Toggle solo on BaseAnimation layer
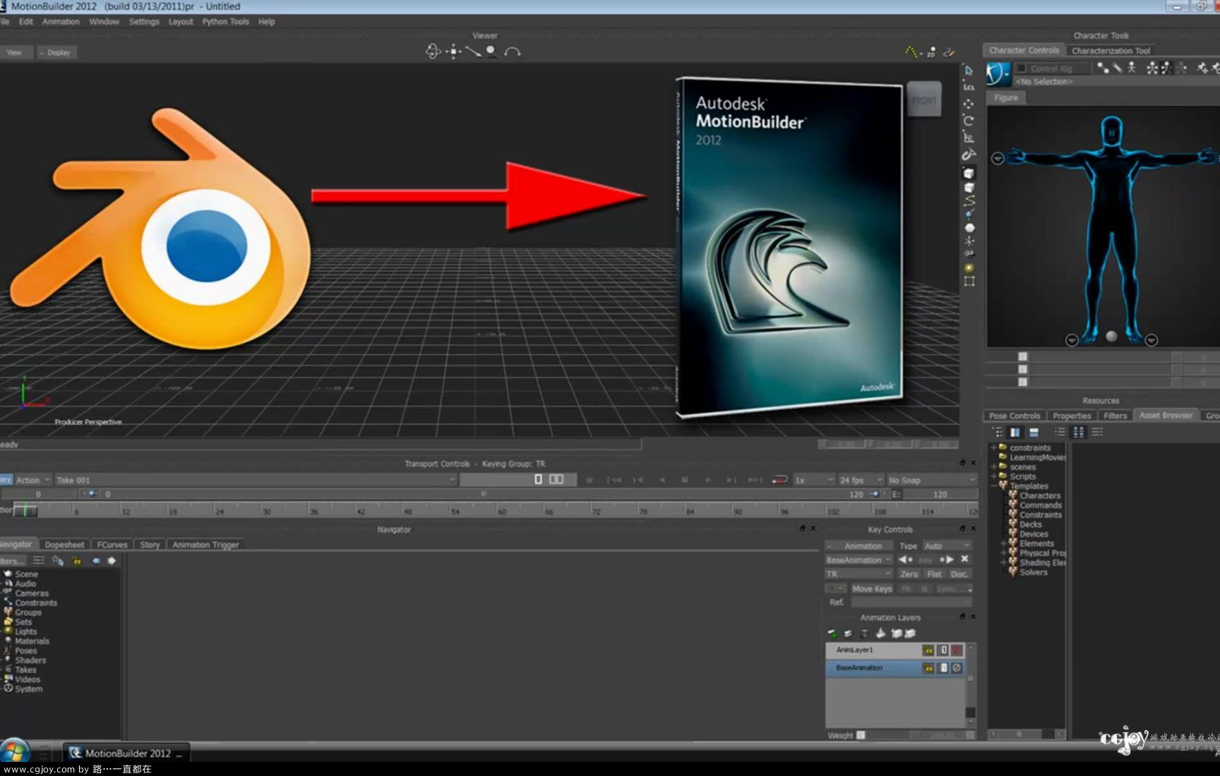 (943, 667)
